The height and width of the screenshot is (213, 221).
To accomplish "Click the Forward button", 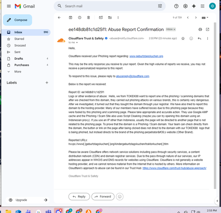I will pyautogui.click(x=103, y=197).
